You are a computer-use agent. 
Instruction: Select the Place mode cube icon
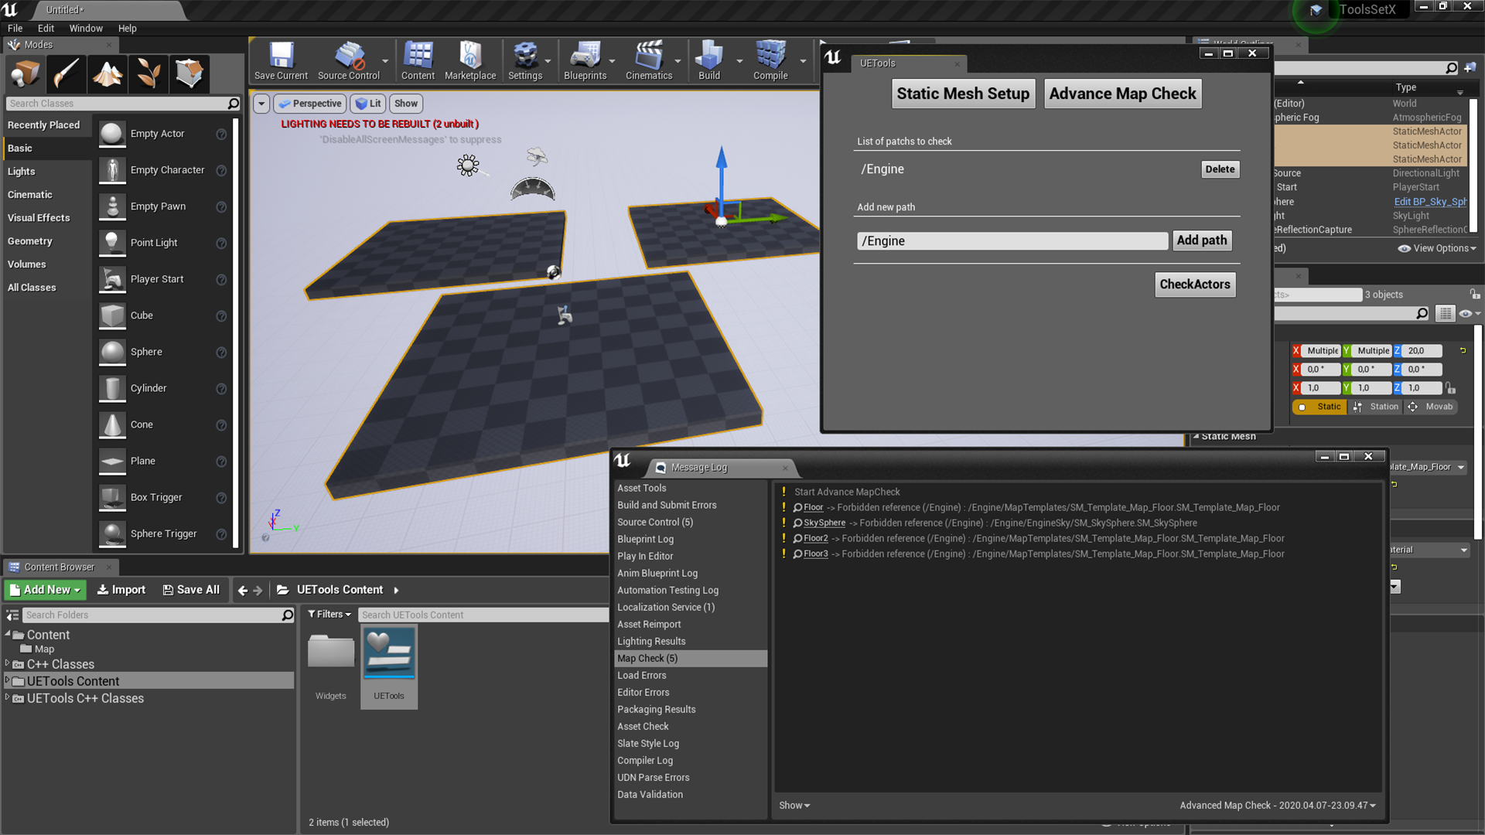(24, 73)
